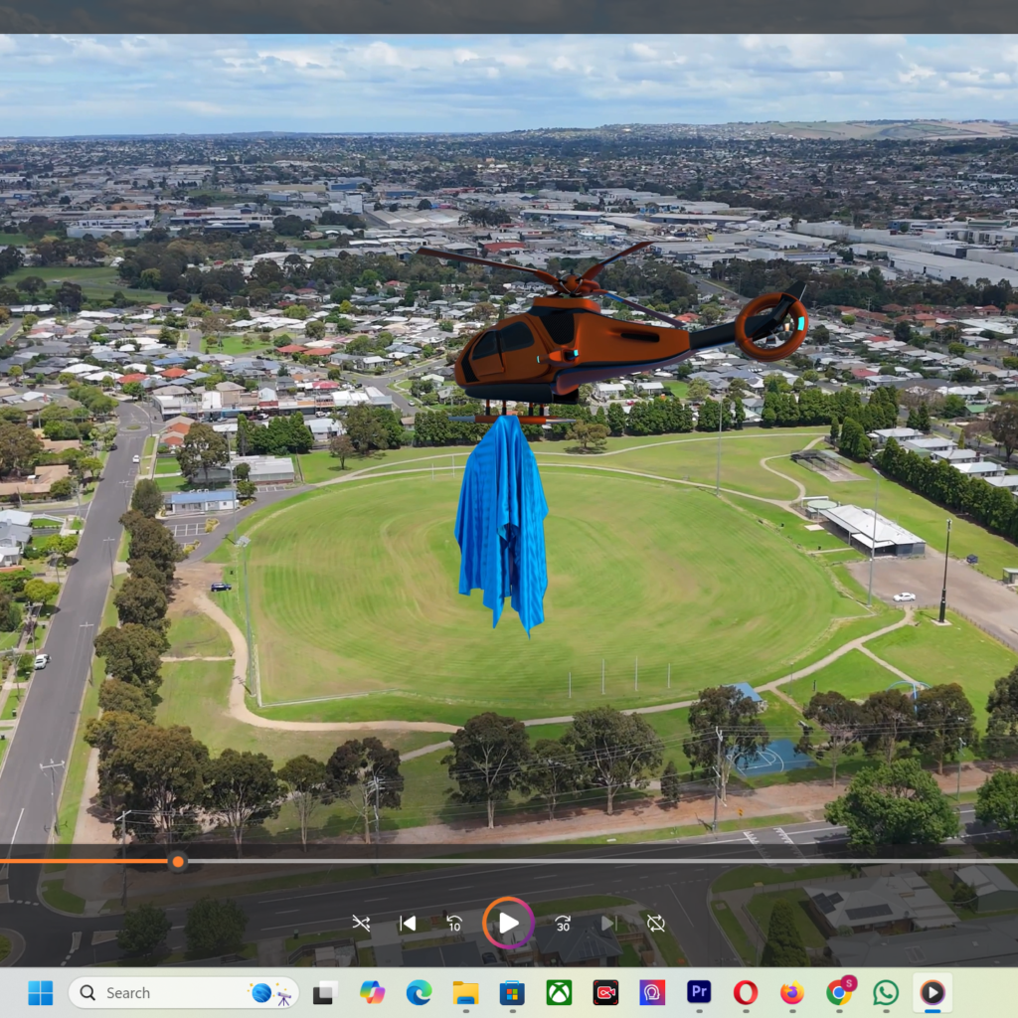Viewport: 1018px width, 1018px height.
Task: Click the active Media Player taskbar icon
Action: 933,993
